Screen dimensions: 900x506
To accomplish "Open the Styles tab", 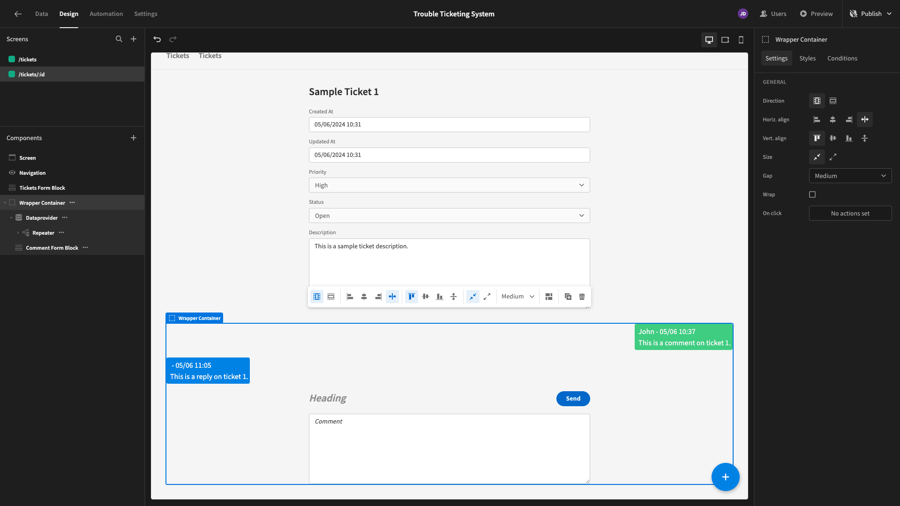I will tap(807, 58).
